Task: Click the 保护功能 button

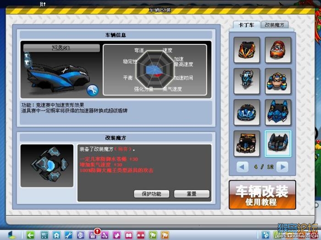Action: click(151, 194)
